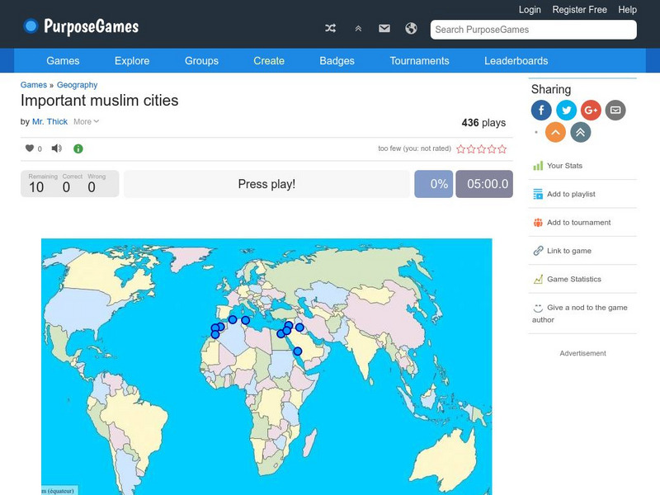This screenshot has height=495, width=660.
Task: Click the orange up-arrow sharing icon
Action: [556, 132]
